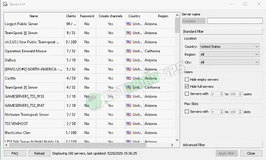Click the scroll-left arrow under server list

(7, 145)
